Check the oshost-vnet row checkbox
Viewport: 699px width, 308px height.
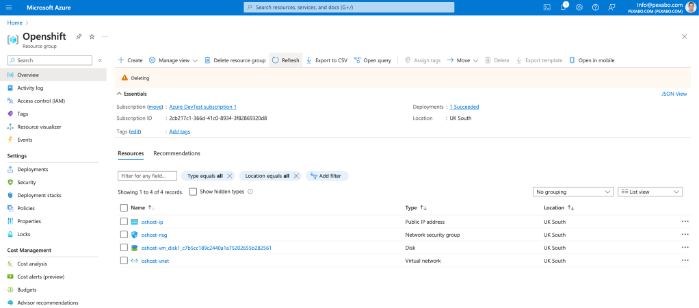pyautogui.click(x=124, y=261)
